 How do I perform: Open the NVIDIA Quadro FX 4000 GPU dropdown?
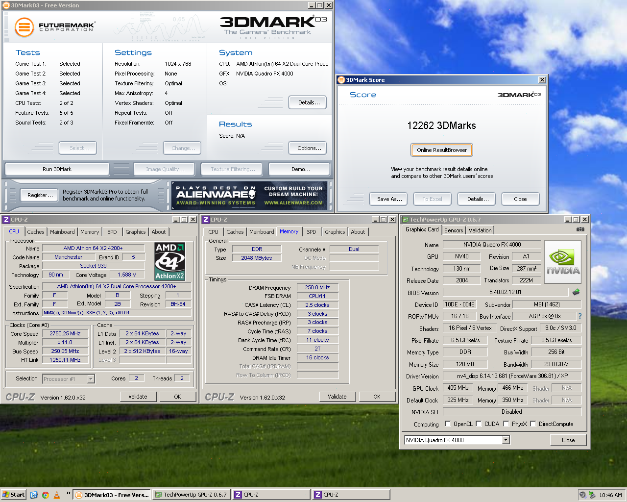(x=506, y=440)
